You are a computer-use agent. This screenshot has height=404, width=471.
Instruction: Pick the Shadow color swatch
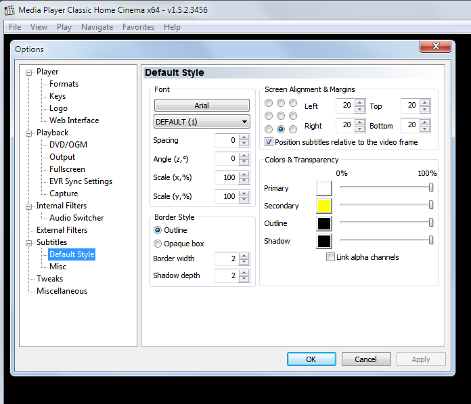pos(323,241)
